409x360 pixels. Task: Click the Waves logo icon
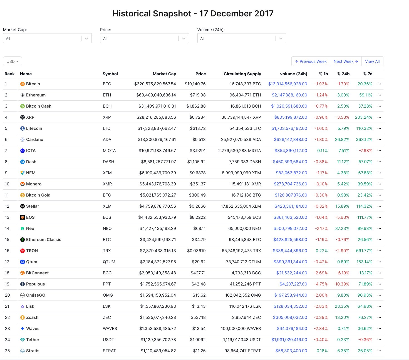pyautogui.click(x=23, y=329)
